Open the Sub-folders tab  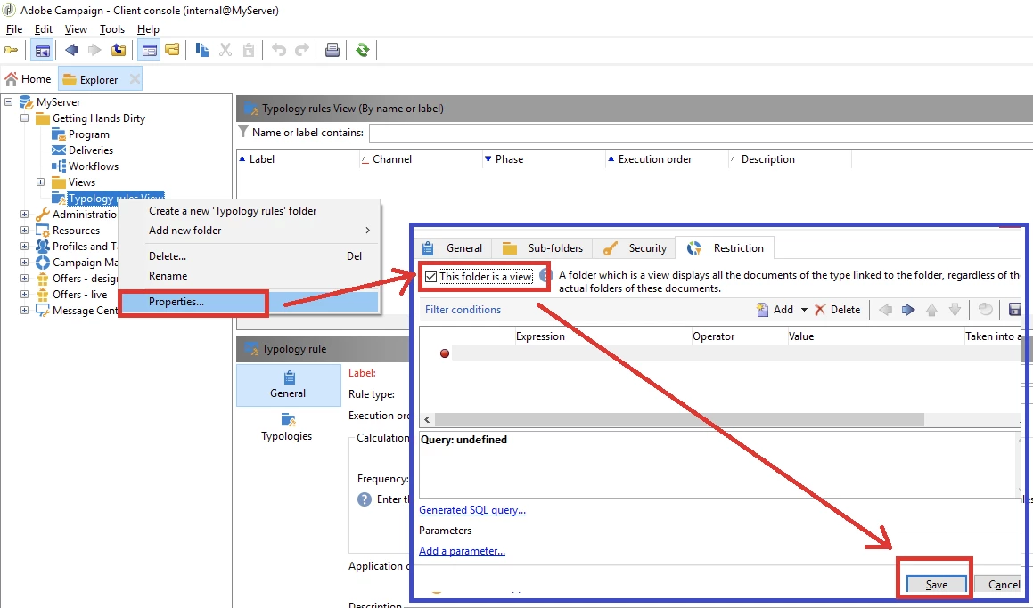pyautogui.click(x=543, y=248)
